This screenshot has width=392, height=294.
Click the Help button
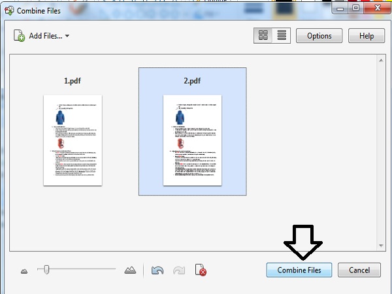pos(367,36)
